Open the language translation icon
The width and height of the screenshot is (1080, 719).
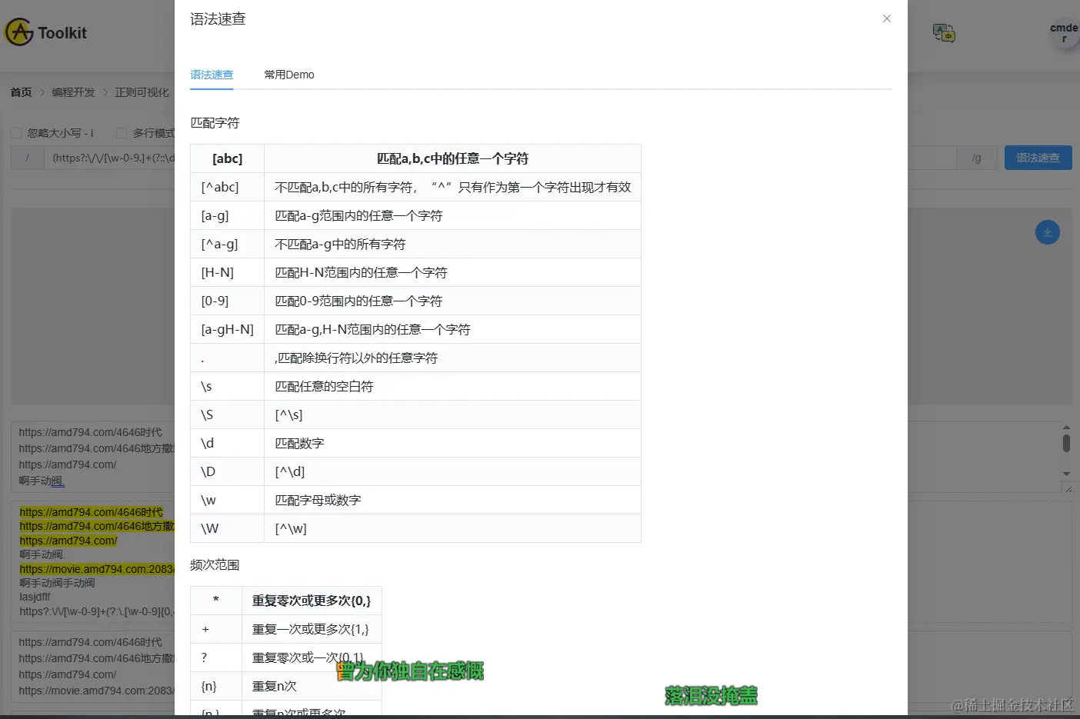coord(944,32)
